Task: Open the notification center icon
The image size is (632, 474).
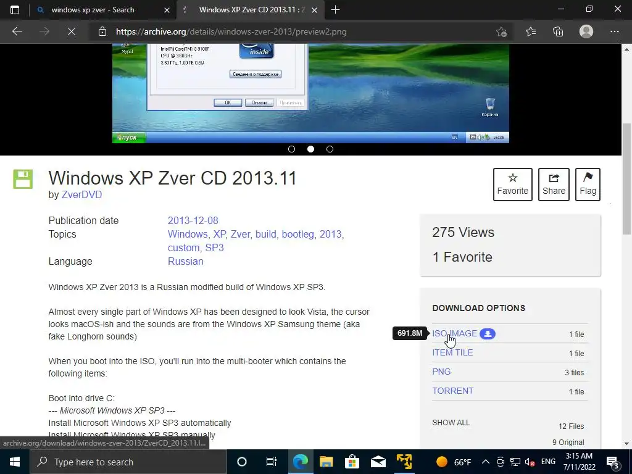Action: click(613, 462)
